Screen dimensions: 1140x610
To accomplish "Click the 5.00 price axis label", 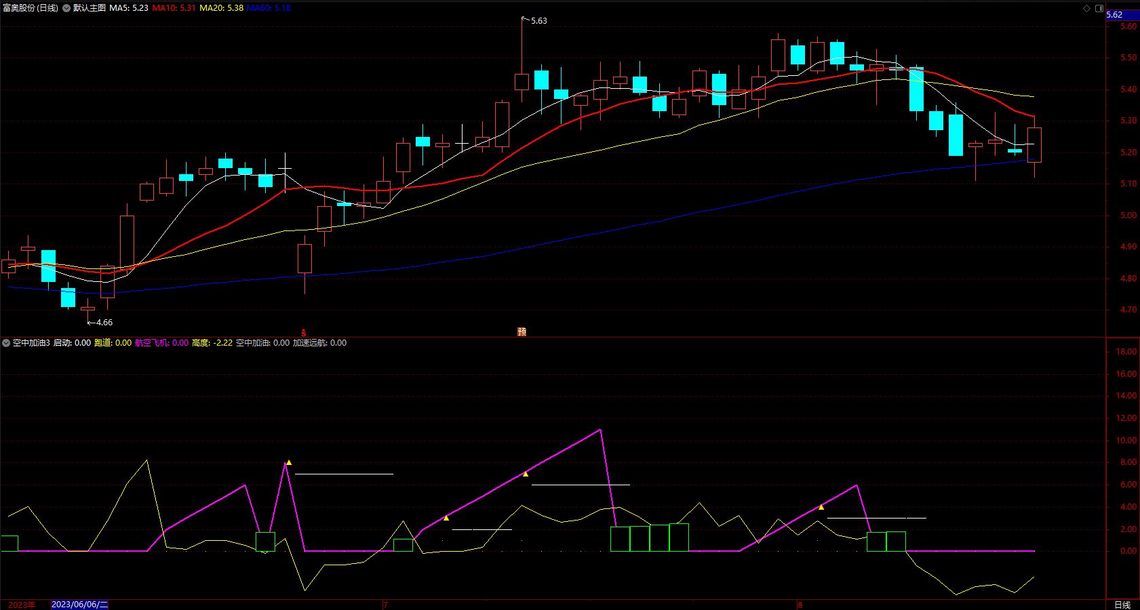I will coord(1128,216).
